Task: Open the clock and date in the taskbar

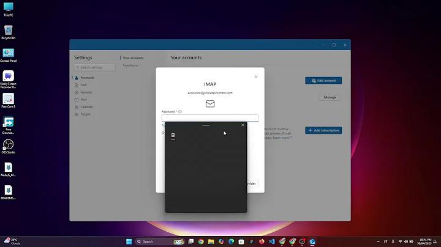Action: pyautogui.click(x=424, y=241)
